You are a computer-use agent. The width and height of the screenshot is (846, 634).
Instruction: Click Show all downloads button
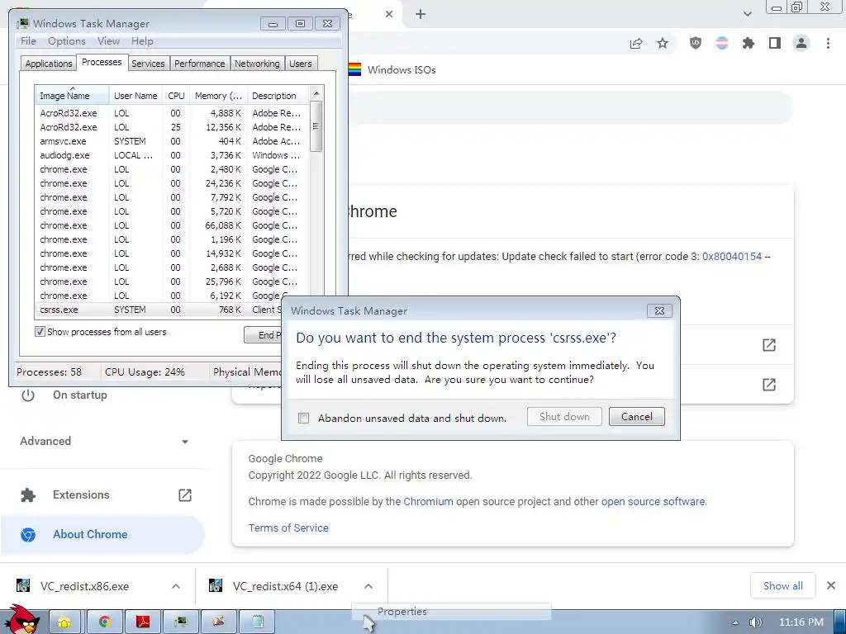[783, 585]
